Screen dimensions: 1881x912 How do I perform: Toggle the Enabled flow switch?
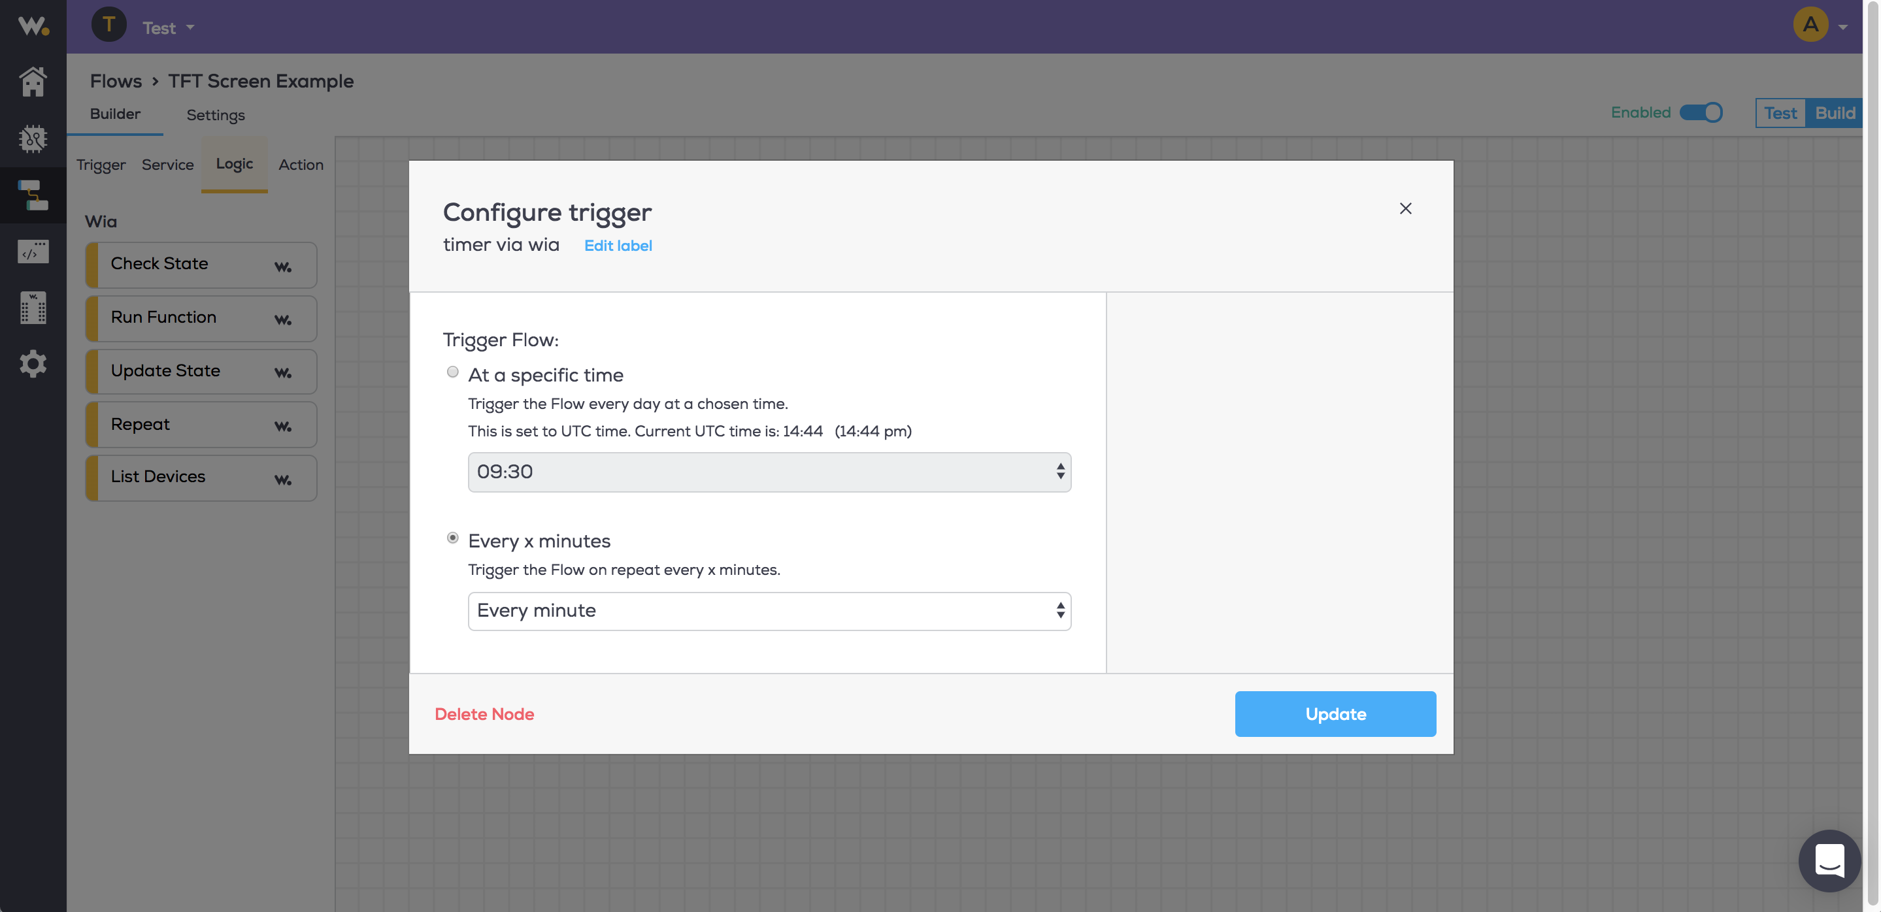1701,112
